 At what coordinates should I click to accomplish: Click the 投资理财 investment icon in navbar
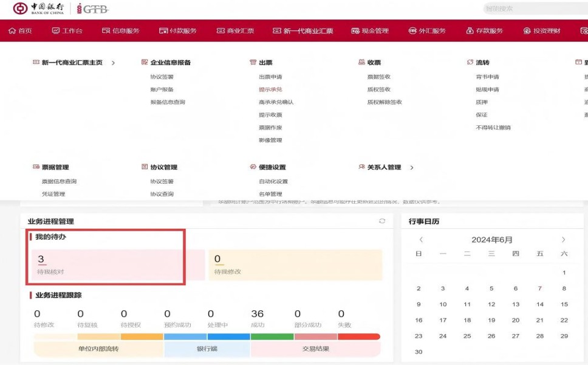coord(527,31)
